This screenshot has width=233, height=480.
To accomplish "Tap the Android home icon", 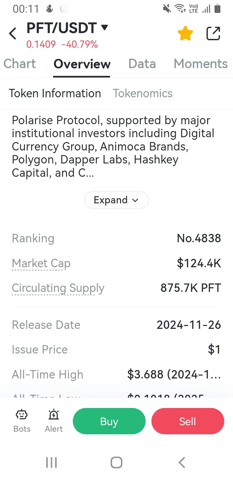I will tap(116, 462).
